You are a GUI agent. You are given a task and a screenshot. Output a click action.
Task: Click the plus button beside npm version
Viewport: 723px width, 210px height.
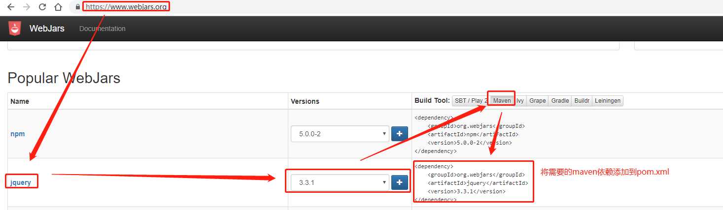(x=399, y=134)
